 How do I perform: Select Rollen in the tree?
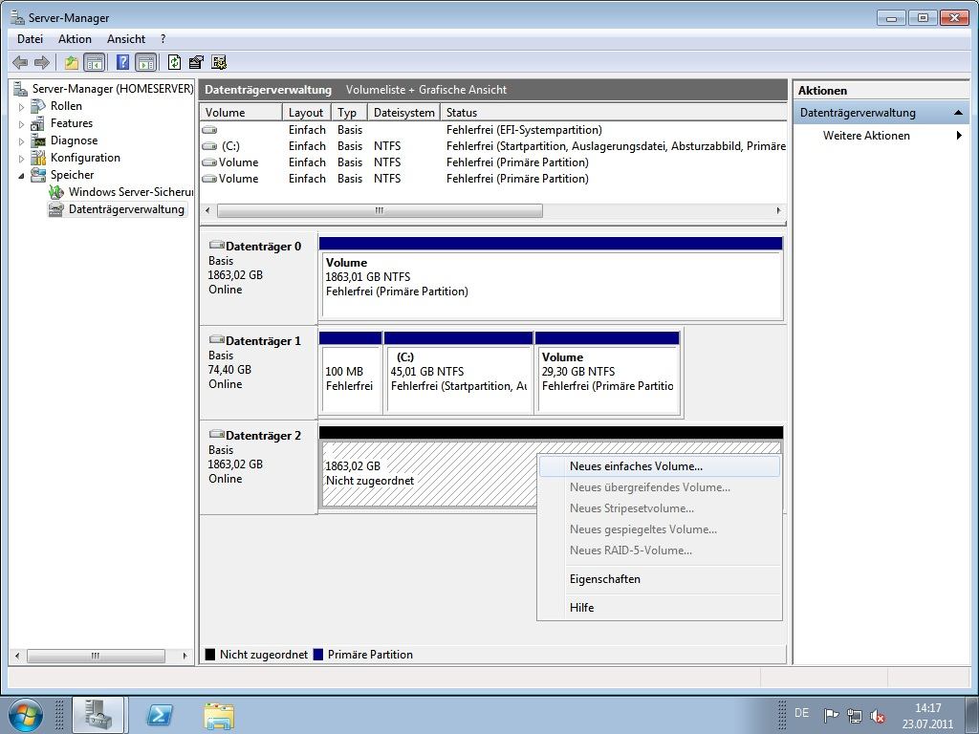tap(66, 106)
